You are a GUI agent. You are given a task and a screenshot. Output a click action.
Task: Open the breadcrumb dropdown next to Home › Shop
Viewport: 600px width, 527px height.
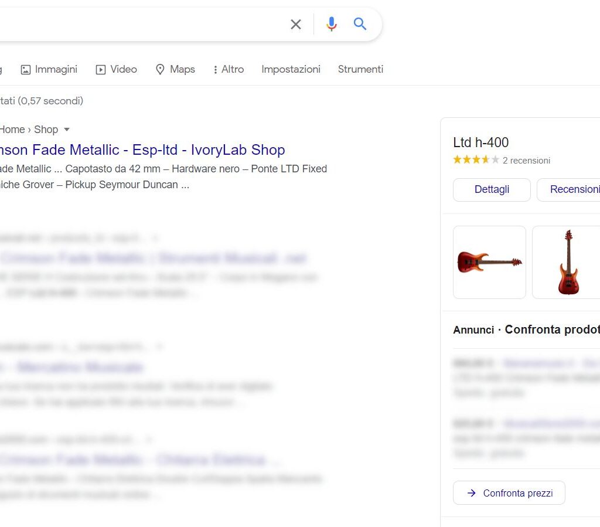click(67, 130)
